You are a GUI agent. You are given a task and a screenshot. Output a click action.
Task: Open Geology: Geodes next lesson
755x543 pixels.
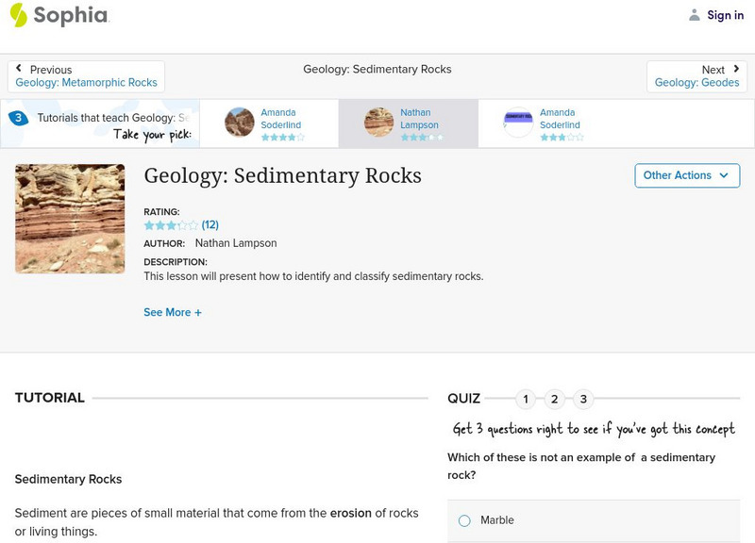pos(696,83)
